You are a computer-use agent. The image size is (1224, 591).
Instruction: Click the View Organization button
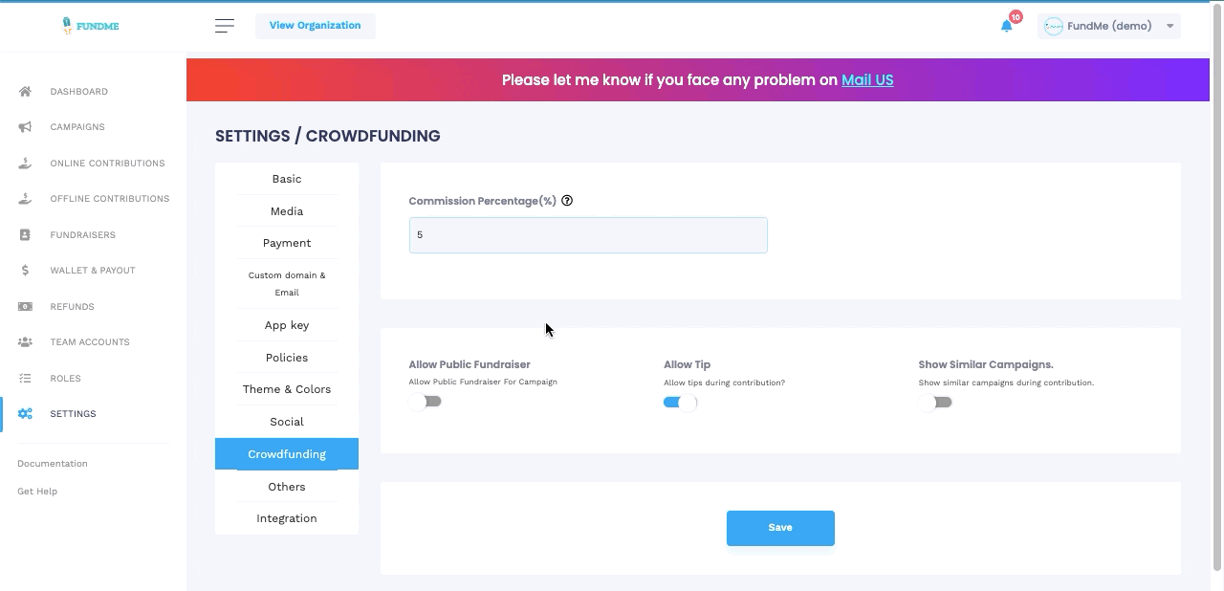click(316, 26)
